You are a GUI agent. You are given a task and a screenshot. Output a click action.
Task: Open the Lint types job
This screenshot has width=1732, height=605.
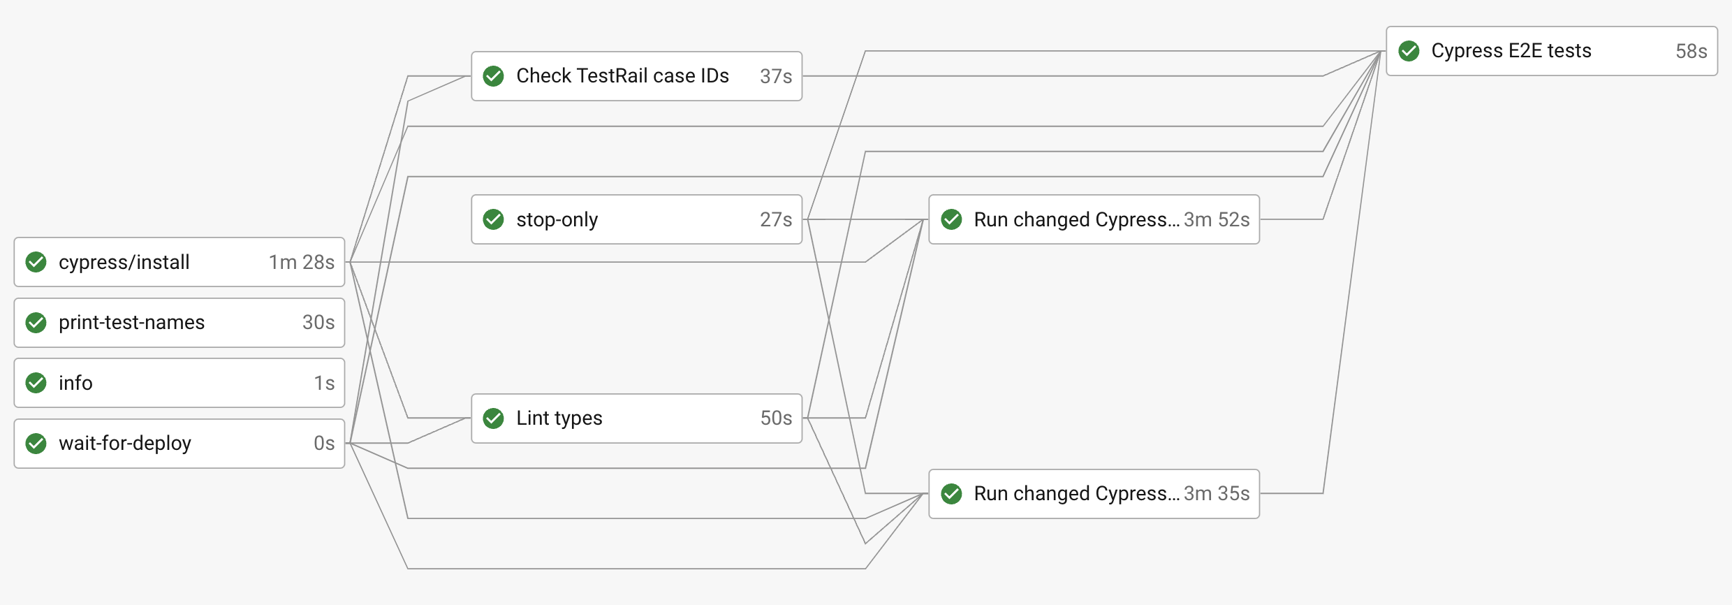[x=559, y=418]
